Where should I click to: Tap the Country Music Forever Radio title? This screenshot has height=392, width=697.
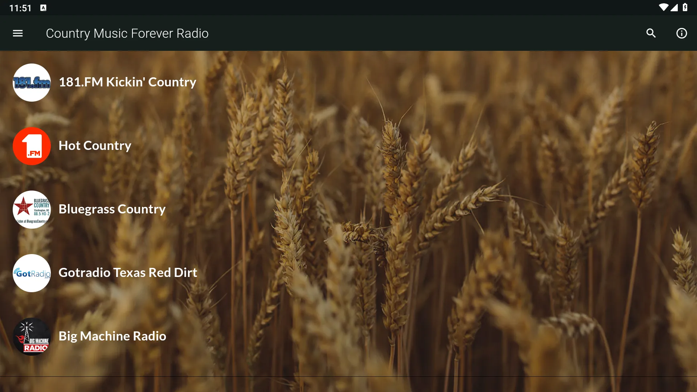coord(127,33)
